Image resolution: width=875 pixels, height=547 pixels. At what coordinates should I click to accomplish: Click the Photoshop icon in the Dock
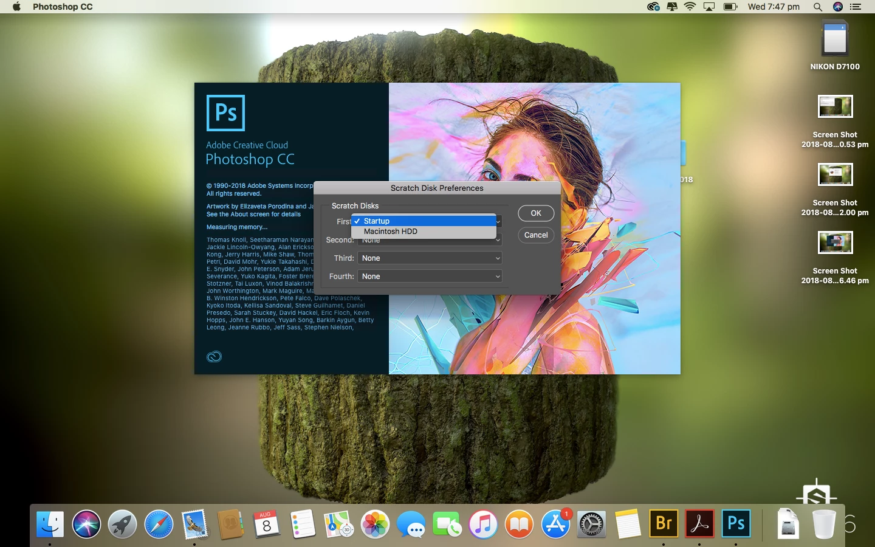(x=736, y=524)
